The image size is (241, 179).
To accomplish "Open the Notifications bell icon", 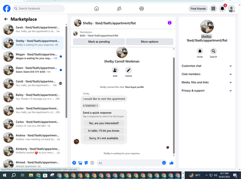I will [222, 9].
